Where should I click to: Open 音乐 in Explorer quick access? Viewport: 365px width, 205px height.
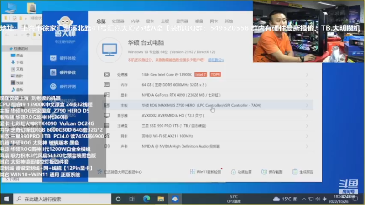click(20, 89)
